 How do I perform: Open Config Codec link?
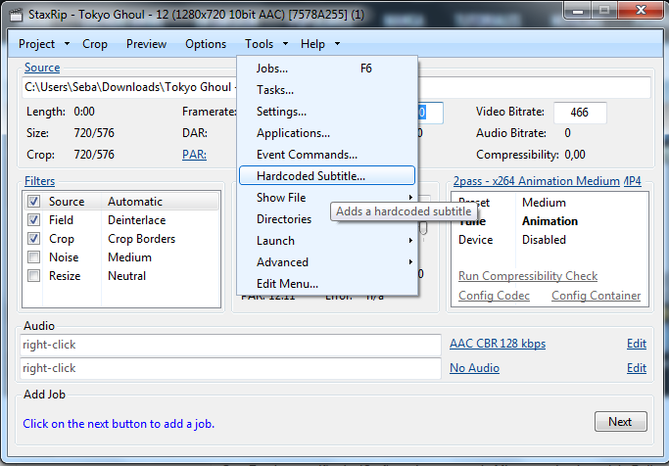click(x=494, y=296)
